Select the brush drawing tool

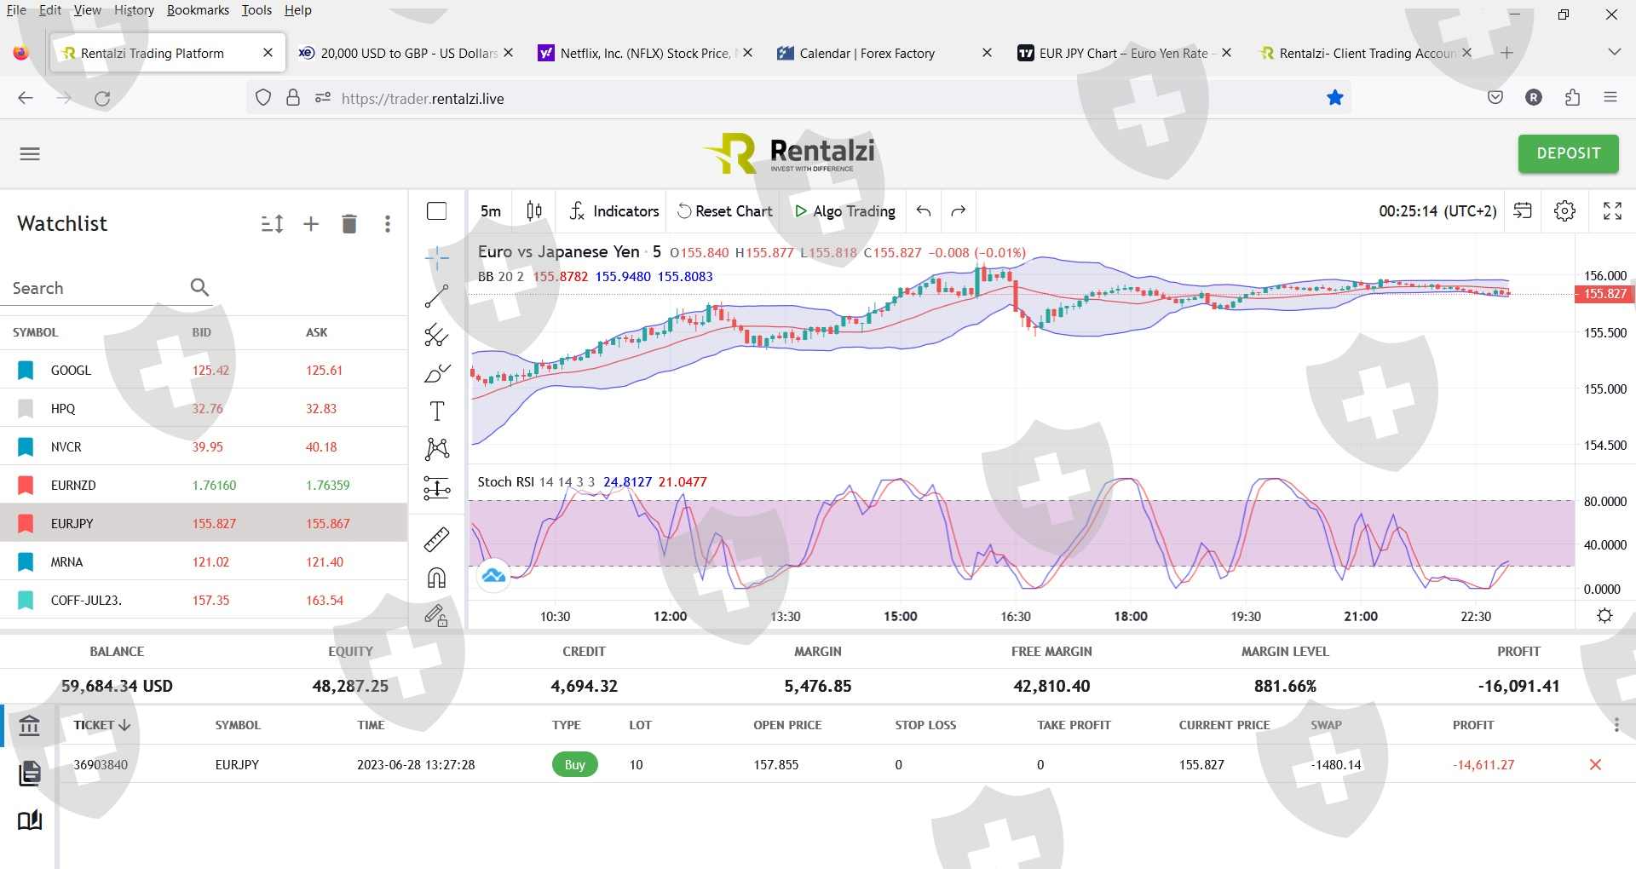[436, 373]
